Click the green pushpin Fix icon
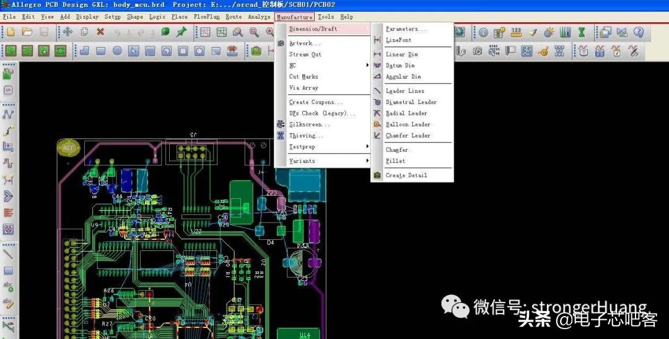669x339 pixels. click(x=181, y=32)
